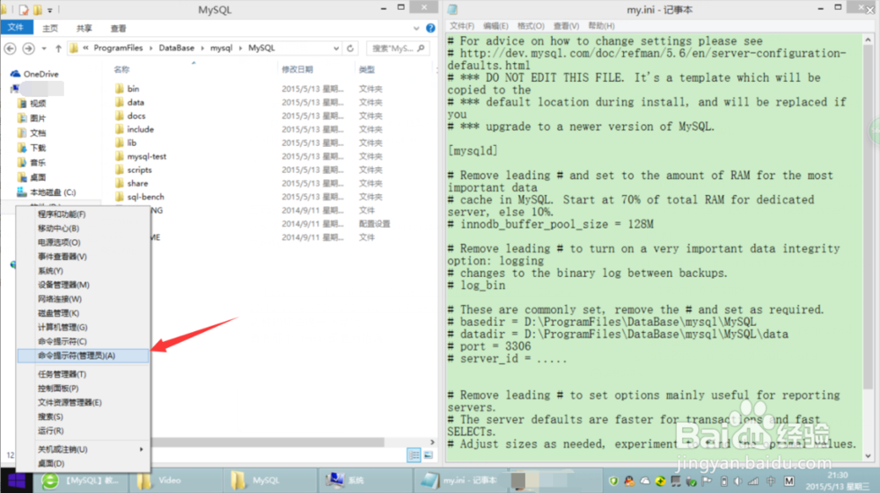Open the 文件 ribbon tab
This screenshot has width=880, height=493.
(x=16, y=27)
